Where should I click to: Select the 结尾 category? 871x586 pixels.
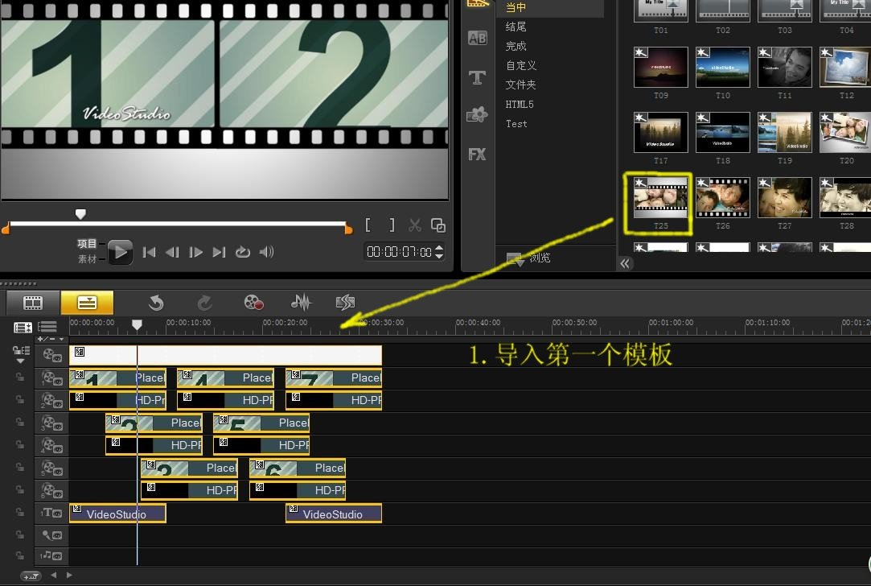pos(516,27)
